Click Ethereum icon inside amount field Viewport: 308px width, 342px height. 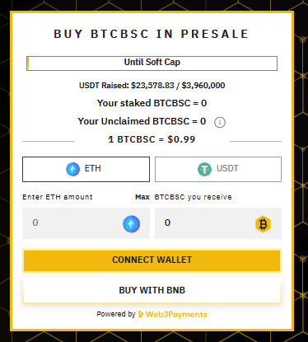tap(131, 224)
